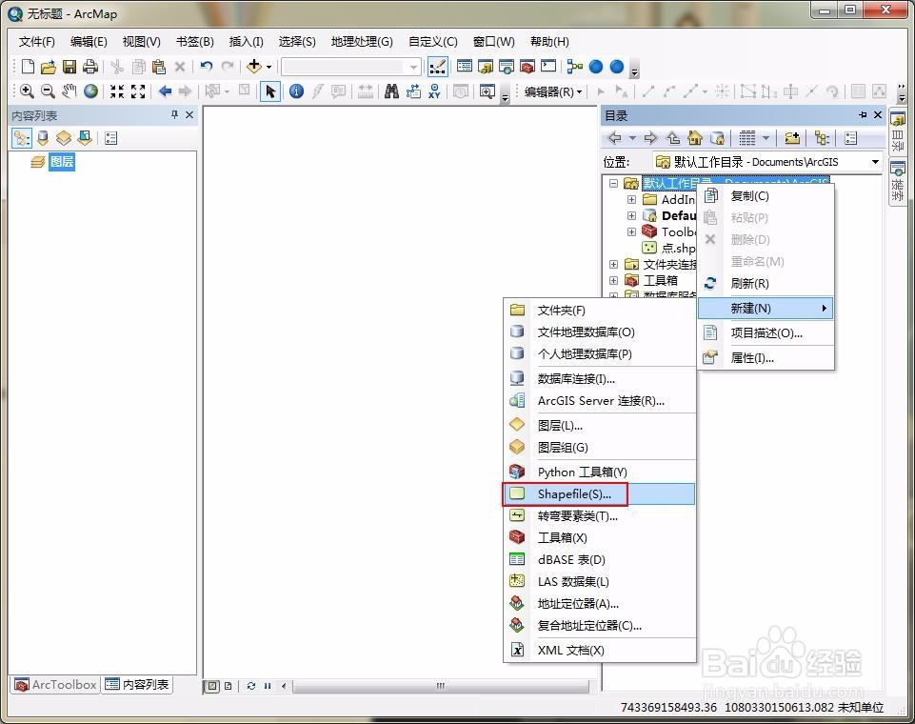
Task: Activate the Identify tool
Action: [296, 91]
